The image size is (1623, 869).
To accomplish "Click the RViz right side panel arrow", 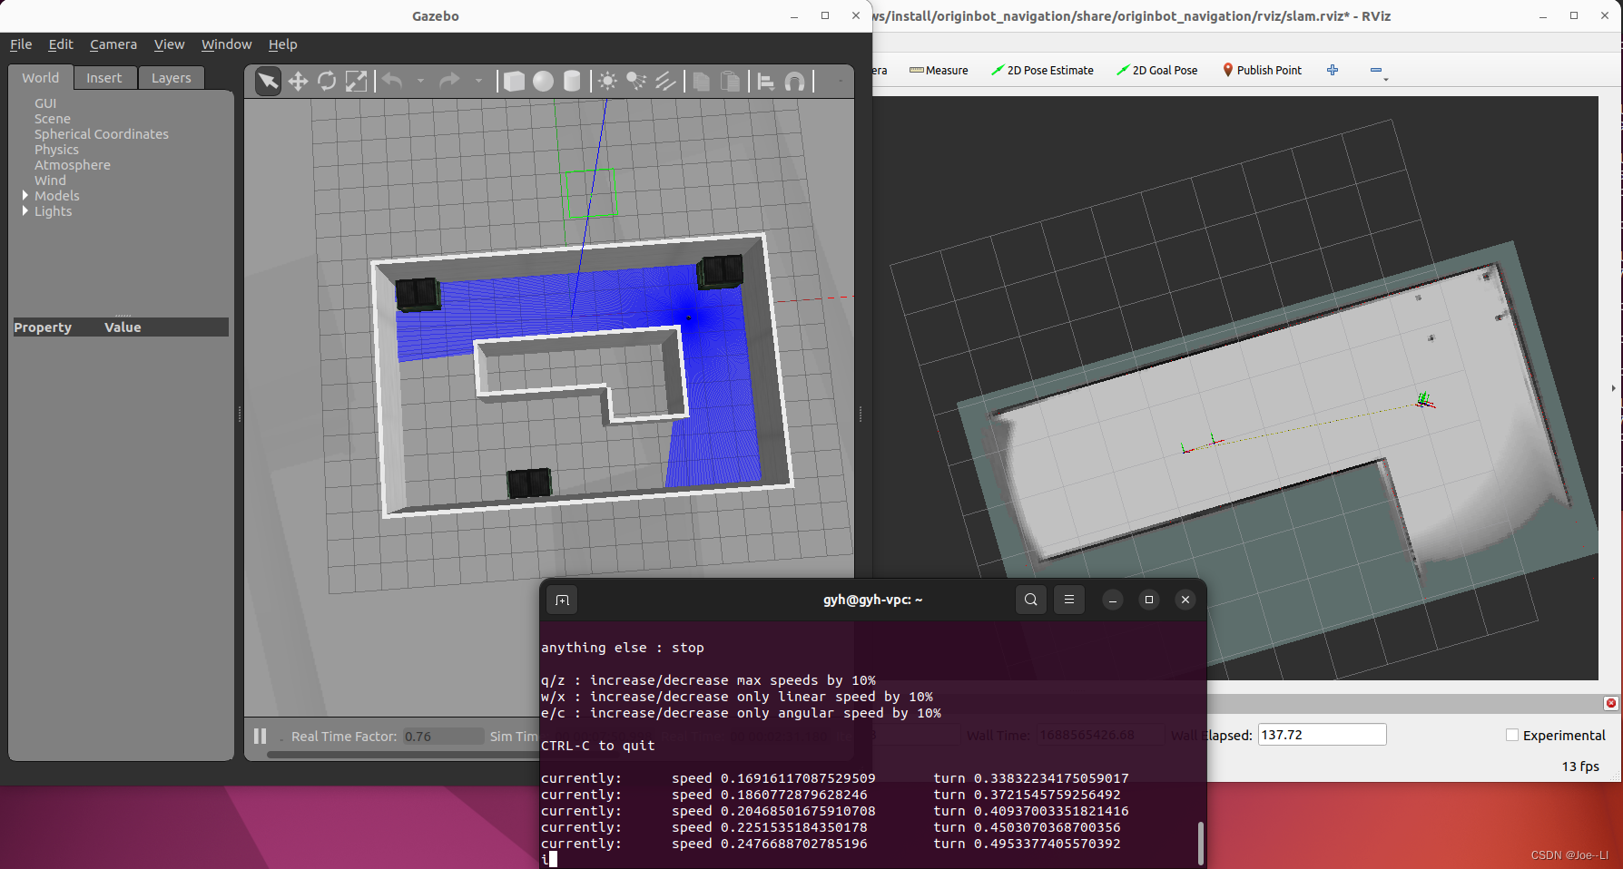I will point(1613,388).
